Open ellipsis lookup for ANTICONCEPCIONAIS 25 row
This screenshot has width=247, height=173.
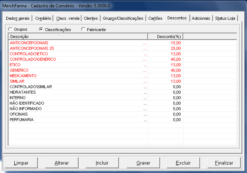(145, 48)
